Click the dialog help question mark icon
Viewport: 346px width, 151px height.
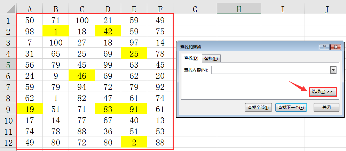point(324,47)
